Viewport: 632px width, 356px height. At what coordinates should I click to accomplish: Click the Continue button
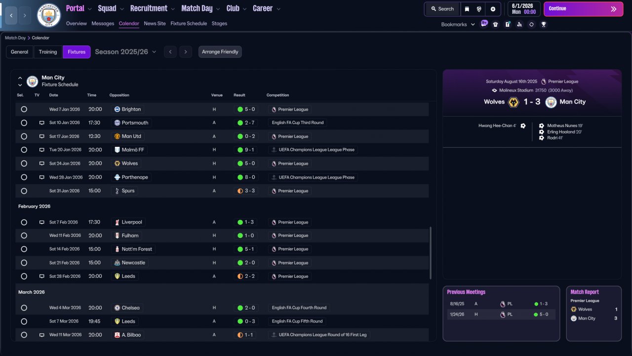584,9
